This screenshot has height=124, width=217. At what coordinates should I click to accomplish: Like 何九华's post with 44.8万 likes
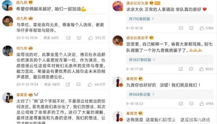click(x=90, y=84)
